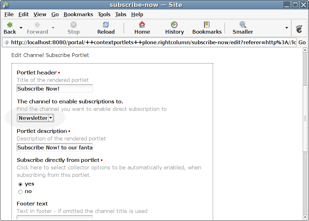Open the Bookmarks toolbar icon
This screenshot has width=309, height=221.
click(x=207, y=25)
